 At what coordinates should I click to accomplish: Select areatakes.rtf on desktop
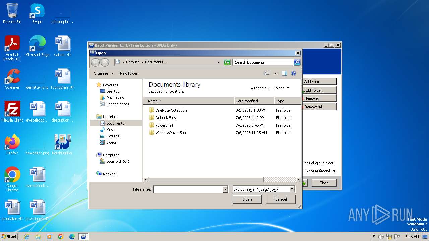coord(12,210)
